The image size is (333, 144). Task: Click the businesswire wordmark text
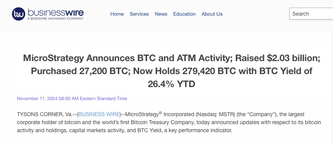tap(56, 13)
